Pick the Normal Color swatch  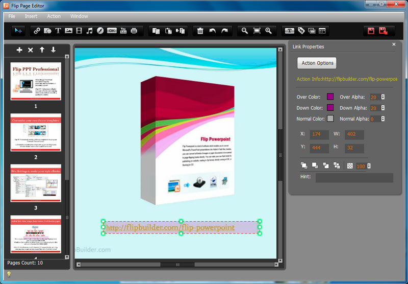330,119
